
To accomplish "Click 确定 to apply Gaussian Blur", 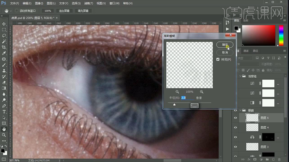I will coord(225,45).
